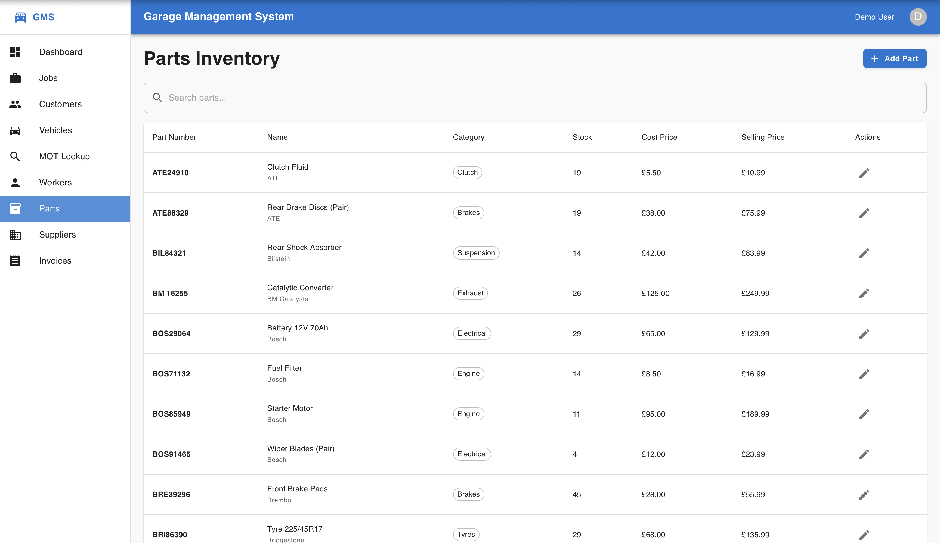The height and width of the screenshot is (543, 940).
Task: Select the Vehicles car icon
Action: 15,130
